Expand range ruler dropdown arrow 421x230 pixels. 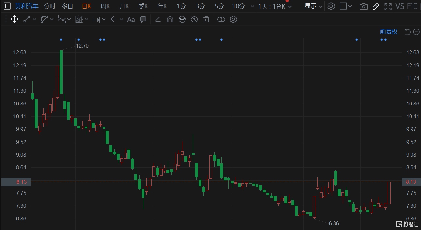[104, 20]
